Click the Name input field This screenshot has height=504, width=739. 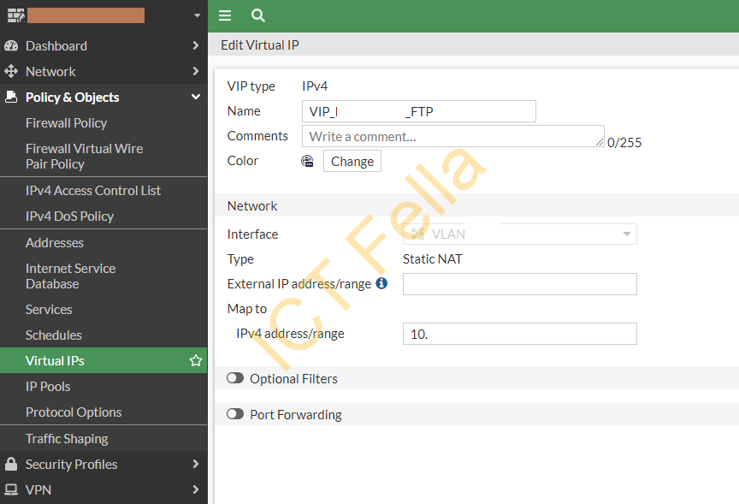419,111
